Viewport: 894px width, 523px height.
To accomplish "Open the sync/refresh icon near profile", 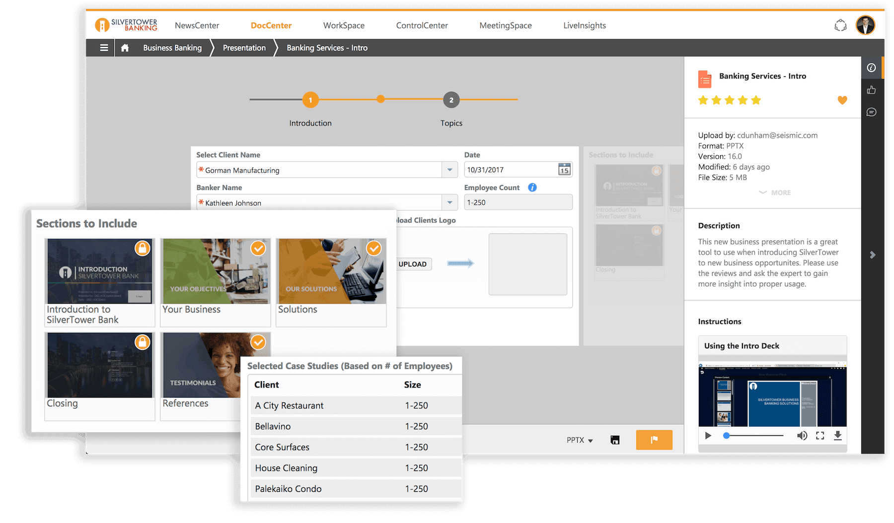I will [x=840, y=25].
